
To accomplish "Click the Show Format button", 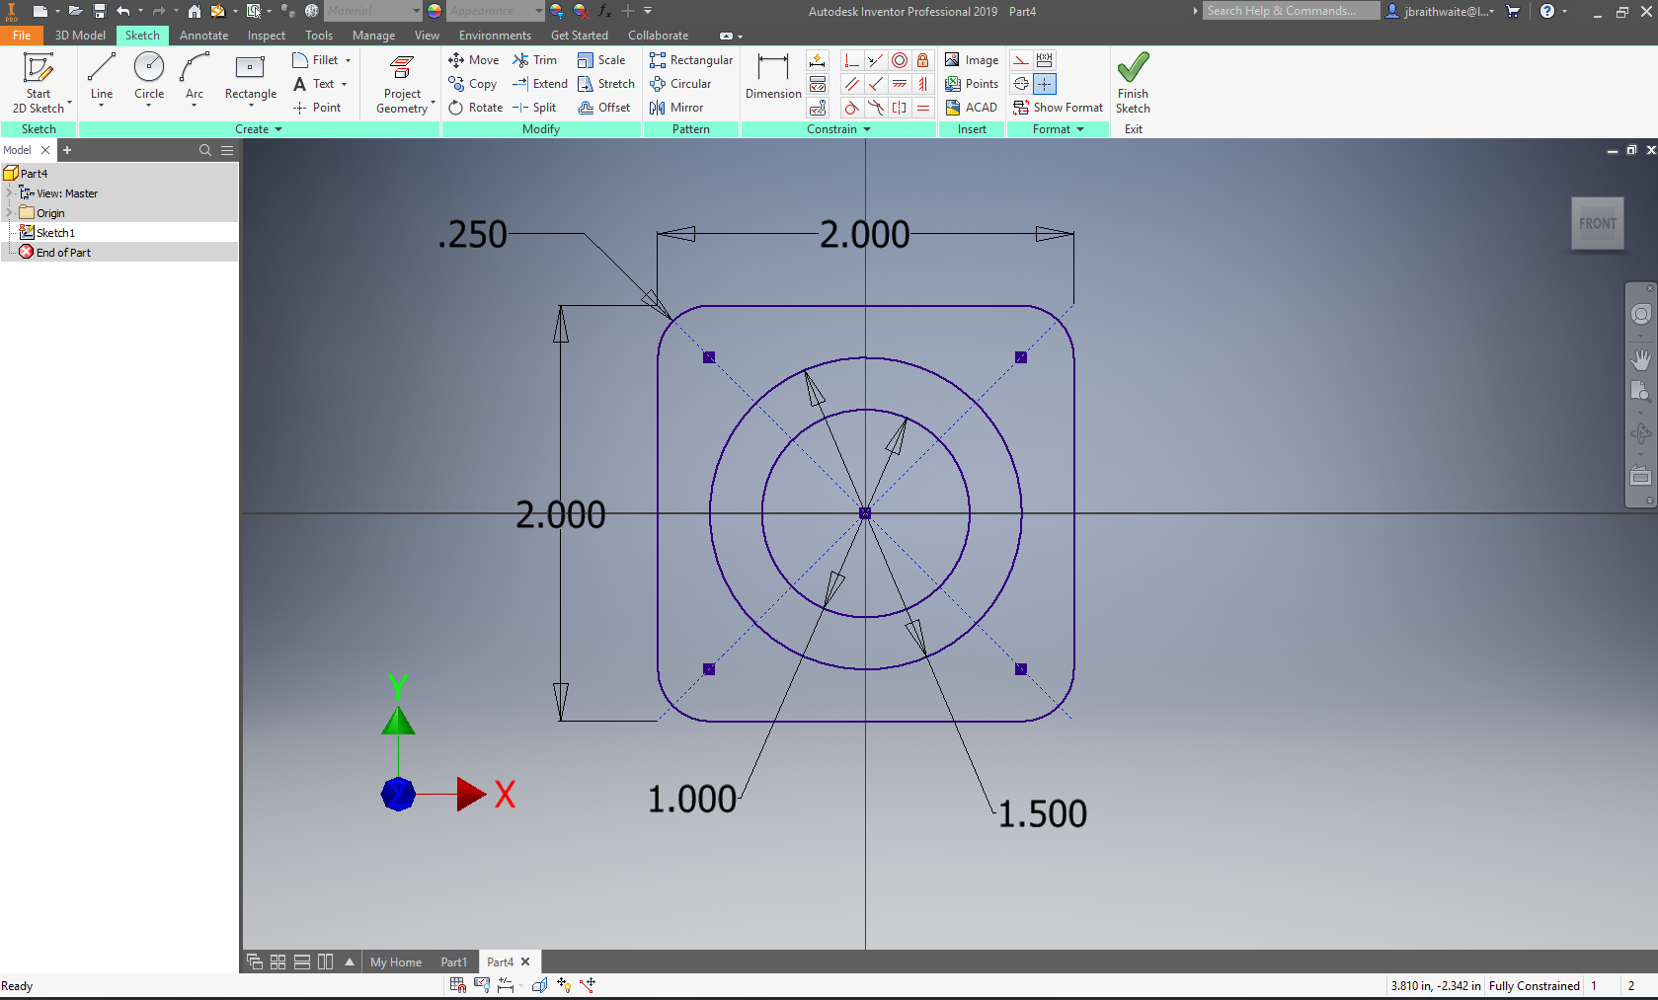I will 1058,108.
